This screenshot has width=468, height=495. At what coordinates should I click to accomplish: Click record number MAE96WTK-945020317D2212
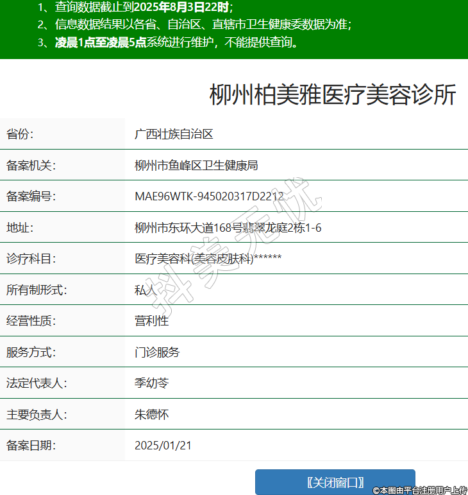(x=209, y=196)
